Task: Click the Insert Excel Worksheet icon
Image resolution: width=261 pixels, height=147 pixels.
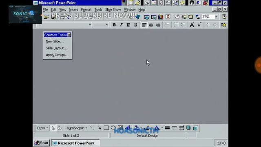Action: coord(154,17)
